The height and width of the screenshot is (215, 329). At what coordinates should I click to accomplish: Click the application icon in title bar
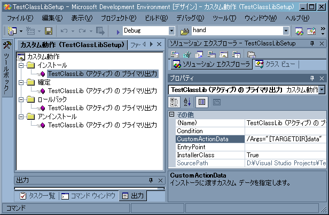[7, 7]
